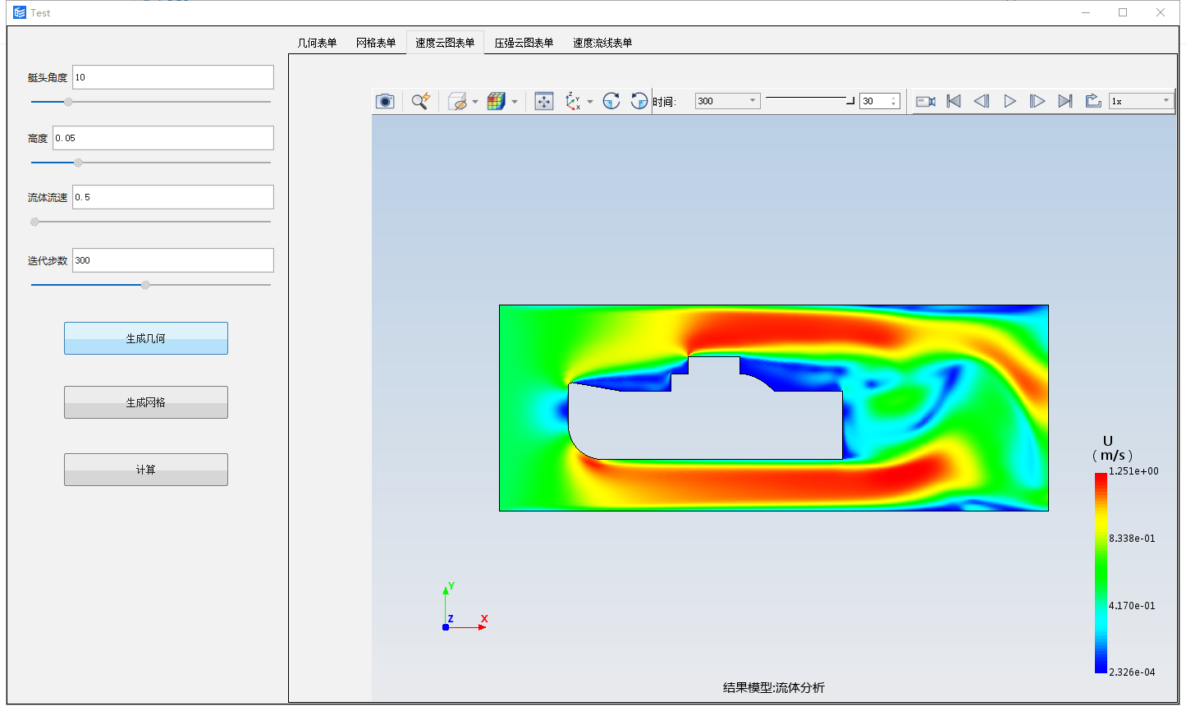Image resolution: width=1186 pixels, height=711 pixels.
Task: Click the 结果模型:流体分析 caption
Action: tap(773, 688)
